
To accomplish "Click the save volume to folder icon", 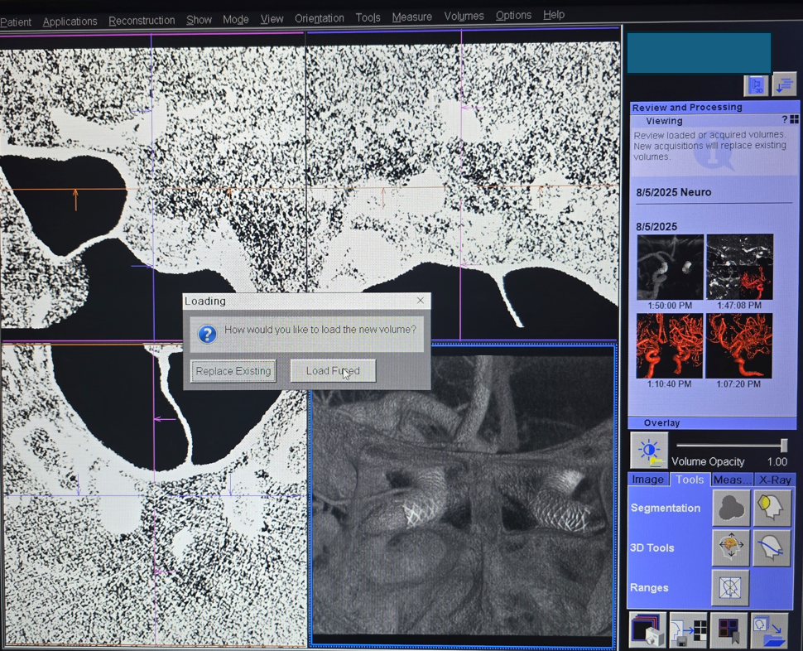I will click(769, 630).
